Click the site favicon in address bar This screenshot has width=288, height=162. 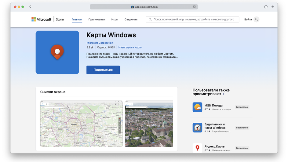point(132,7)
